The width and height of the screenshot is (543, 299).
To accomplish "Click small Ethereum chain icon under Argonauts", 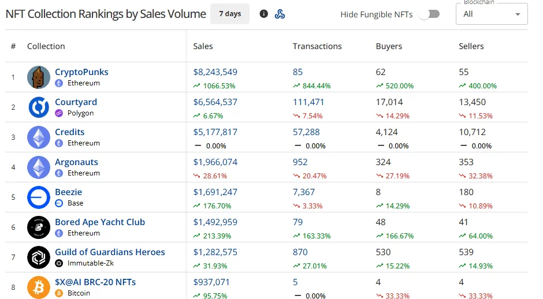I will coord(59,173).
